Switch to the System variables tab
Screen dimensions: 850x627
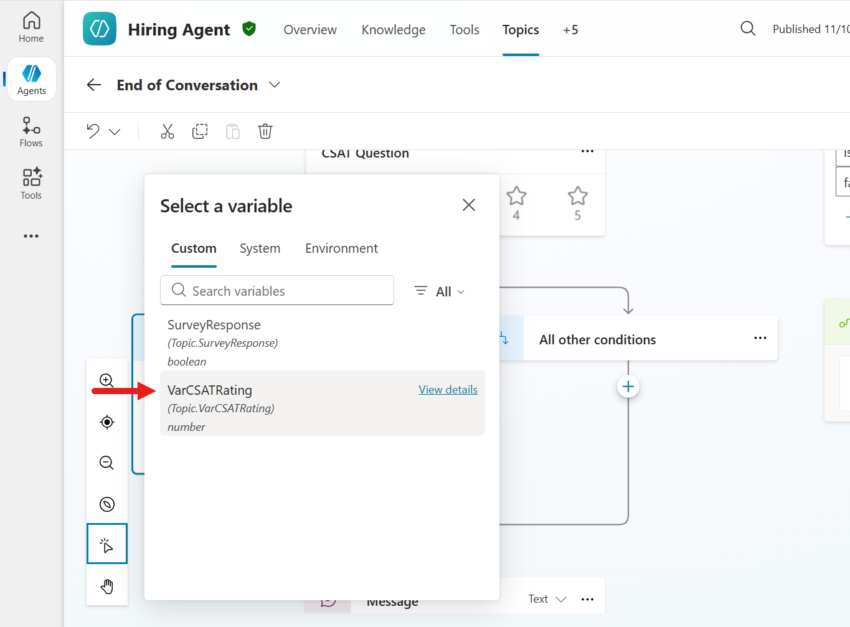[260, 248]
